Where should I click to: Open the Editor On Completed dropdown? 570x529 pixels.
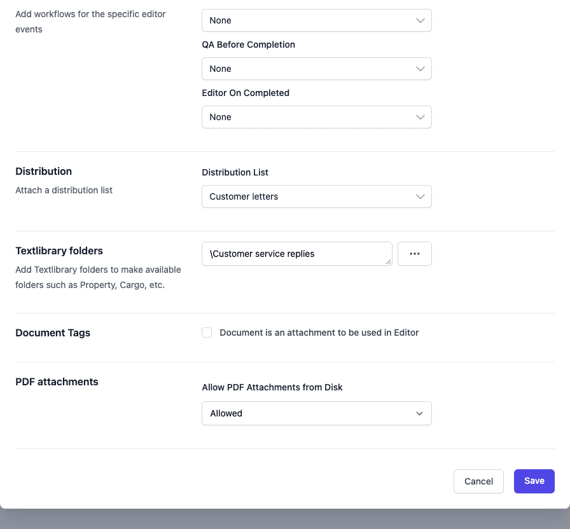point(317,117)
